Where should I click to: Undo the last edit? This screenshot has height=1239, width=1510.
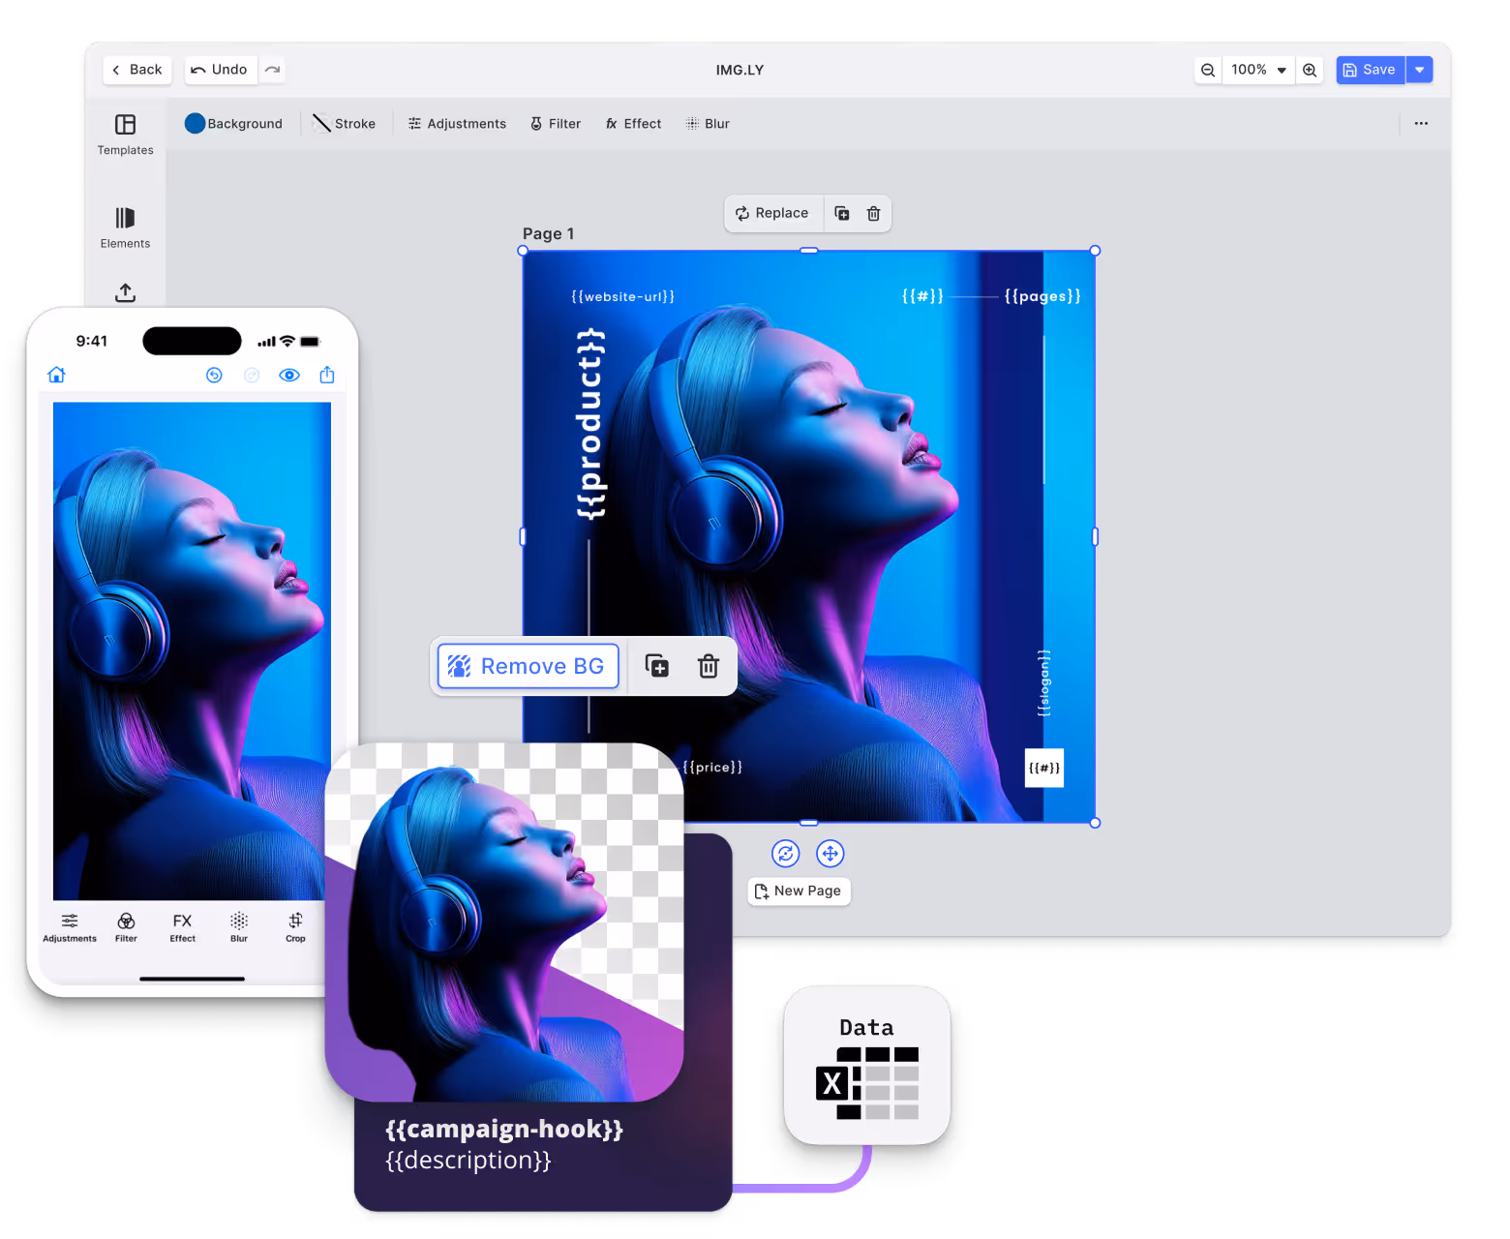pos(220,70)
